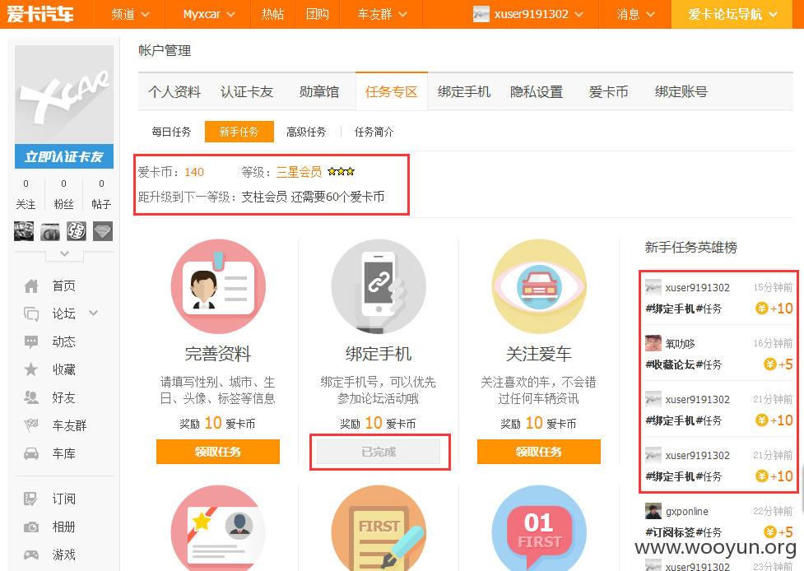This screenshot has width=804, height=571.
Task: Click the speech bubble icon beside 动态
Action: (x=31, y=342)
